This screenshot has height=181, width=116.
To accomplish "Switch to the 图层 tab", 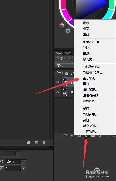I will click(x=59, y=53).
